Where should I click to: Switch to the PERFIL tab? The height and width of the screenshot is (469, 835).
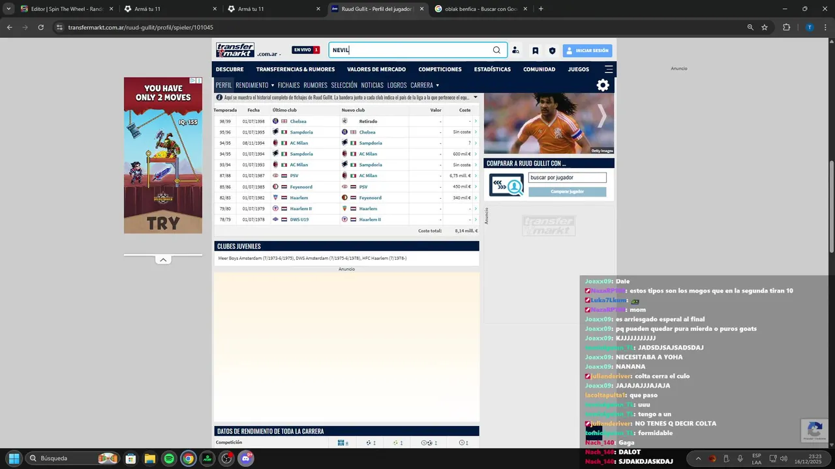[x=224, y=85]
